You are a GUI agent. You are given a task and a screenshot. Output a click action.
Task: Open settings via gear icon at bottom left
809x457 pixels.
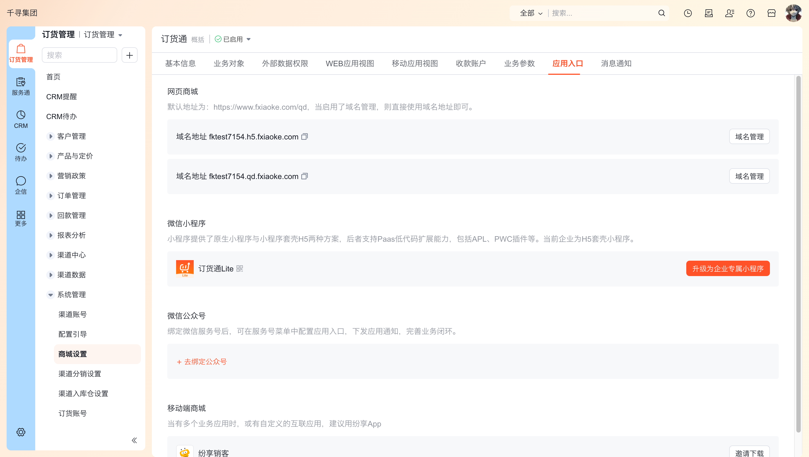click(x=21, y=432)
